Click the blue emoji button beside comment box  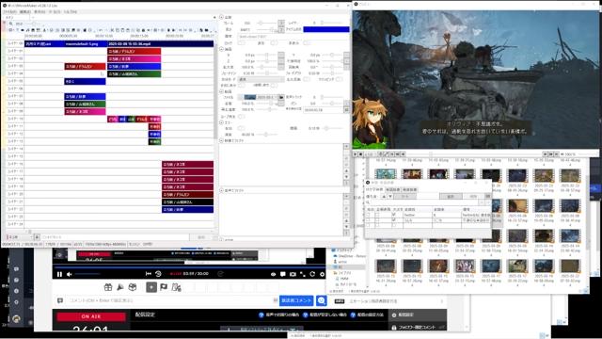click(322, 300)
